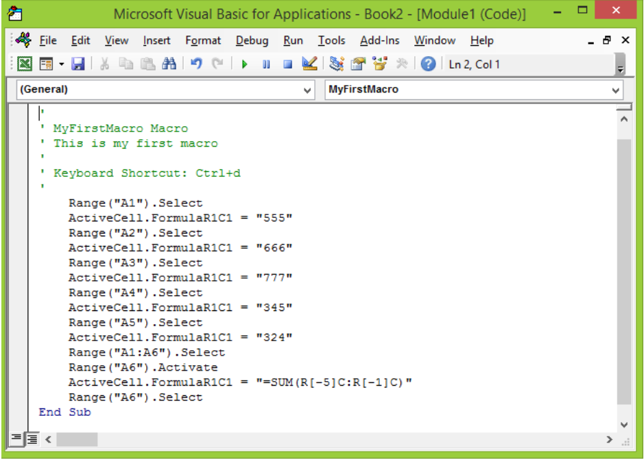Click the Reset stop icon
Screen dimensions: 644x459
(x=287, y=64)
